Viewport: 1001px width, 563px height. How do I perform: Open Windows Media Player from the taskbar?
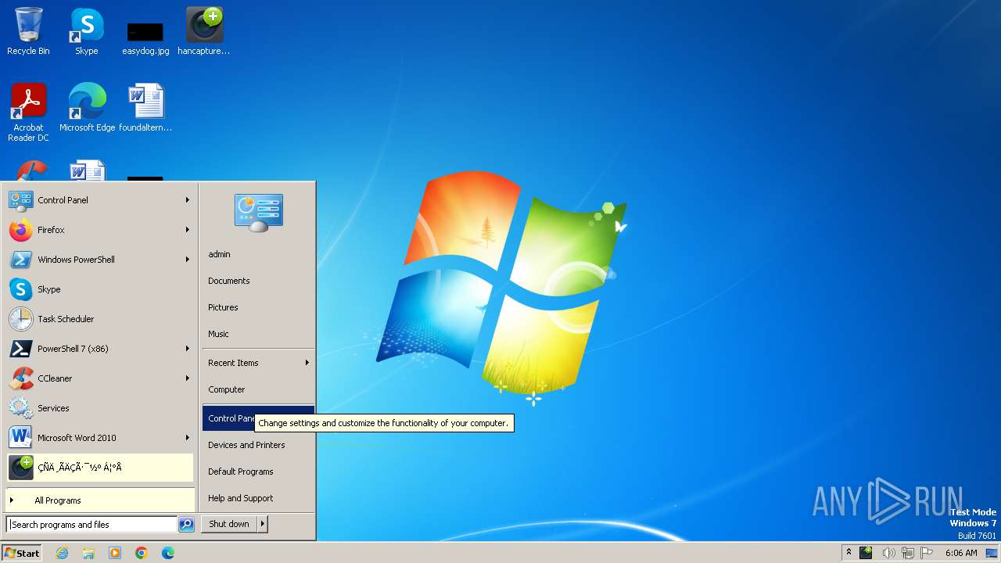[115, 553]
